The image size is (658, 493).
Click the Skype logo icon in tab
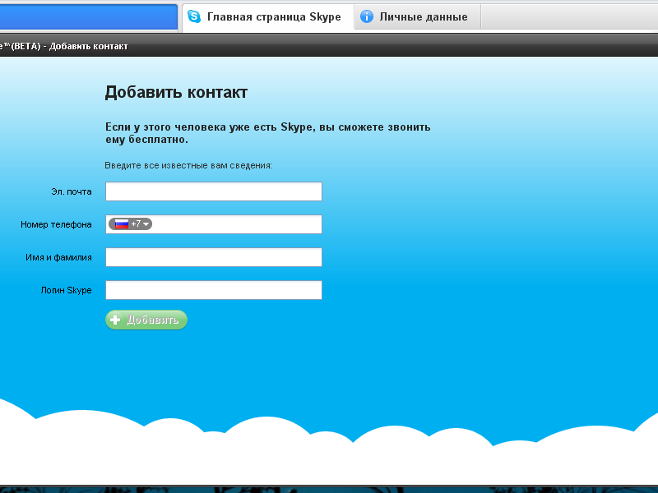[194, 16]
